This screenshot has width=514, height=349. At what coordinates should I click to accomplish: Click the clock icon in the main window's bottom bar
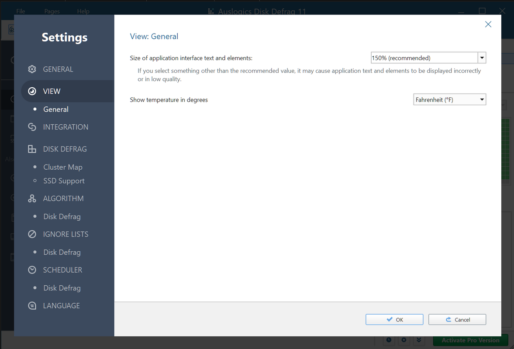click(389, 340)
